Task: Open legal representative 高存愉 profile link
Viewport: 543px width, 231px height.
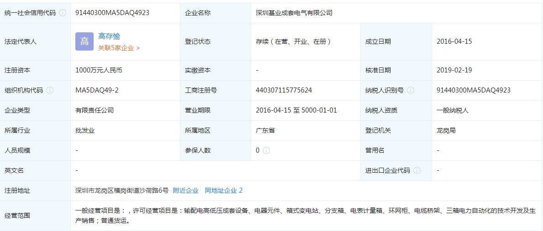Action: point(109,36)
